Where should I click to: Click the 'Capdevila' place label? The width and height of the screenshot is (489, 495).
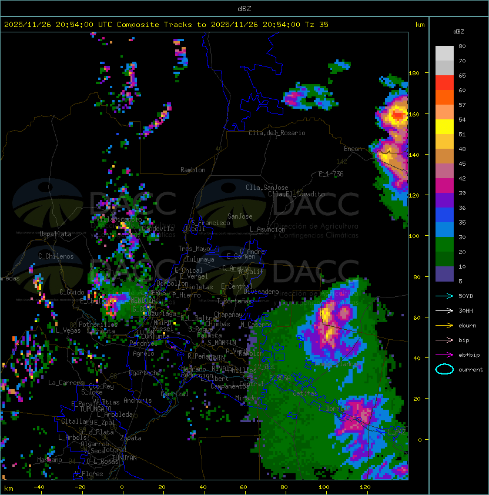158,229
